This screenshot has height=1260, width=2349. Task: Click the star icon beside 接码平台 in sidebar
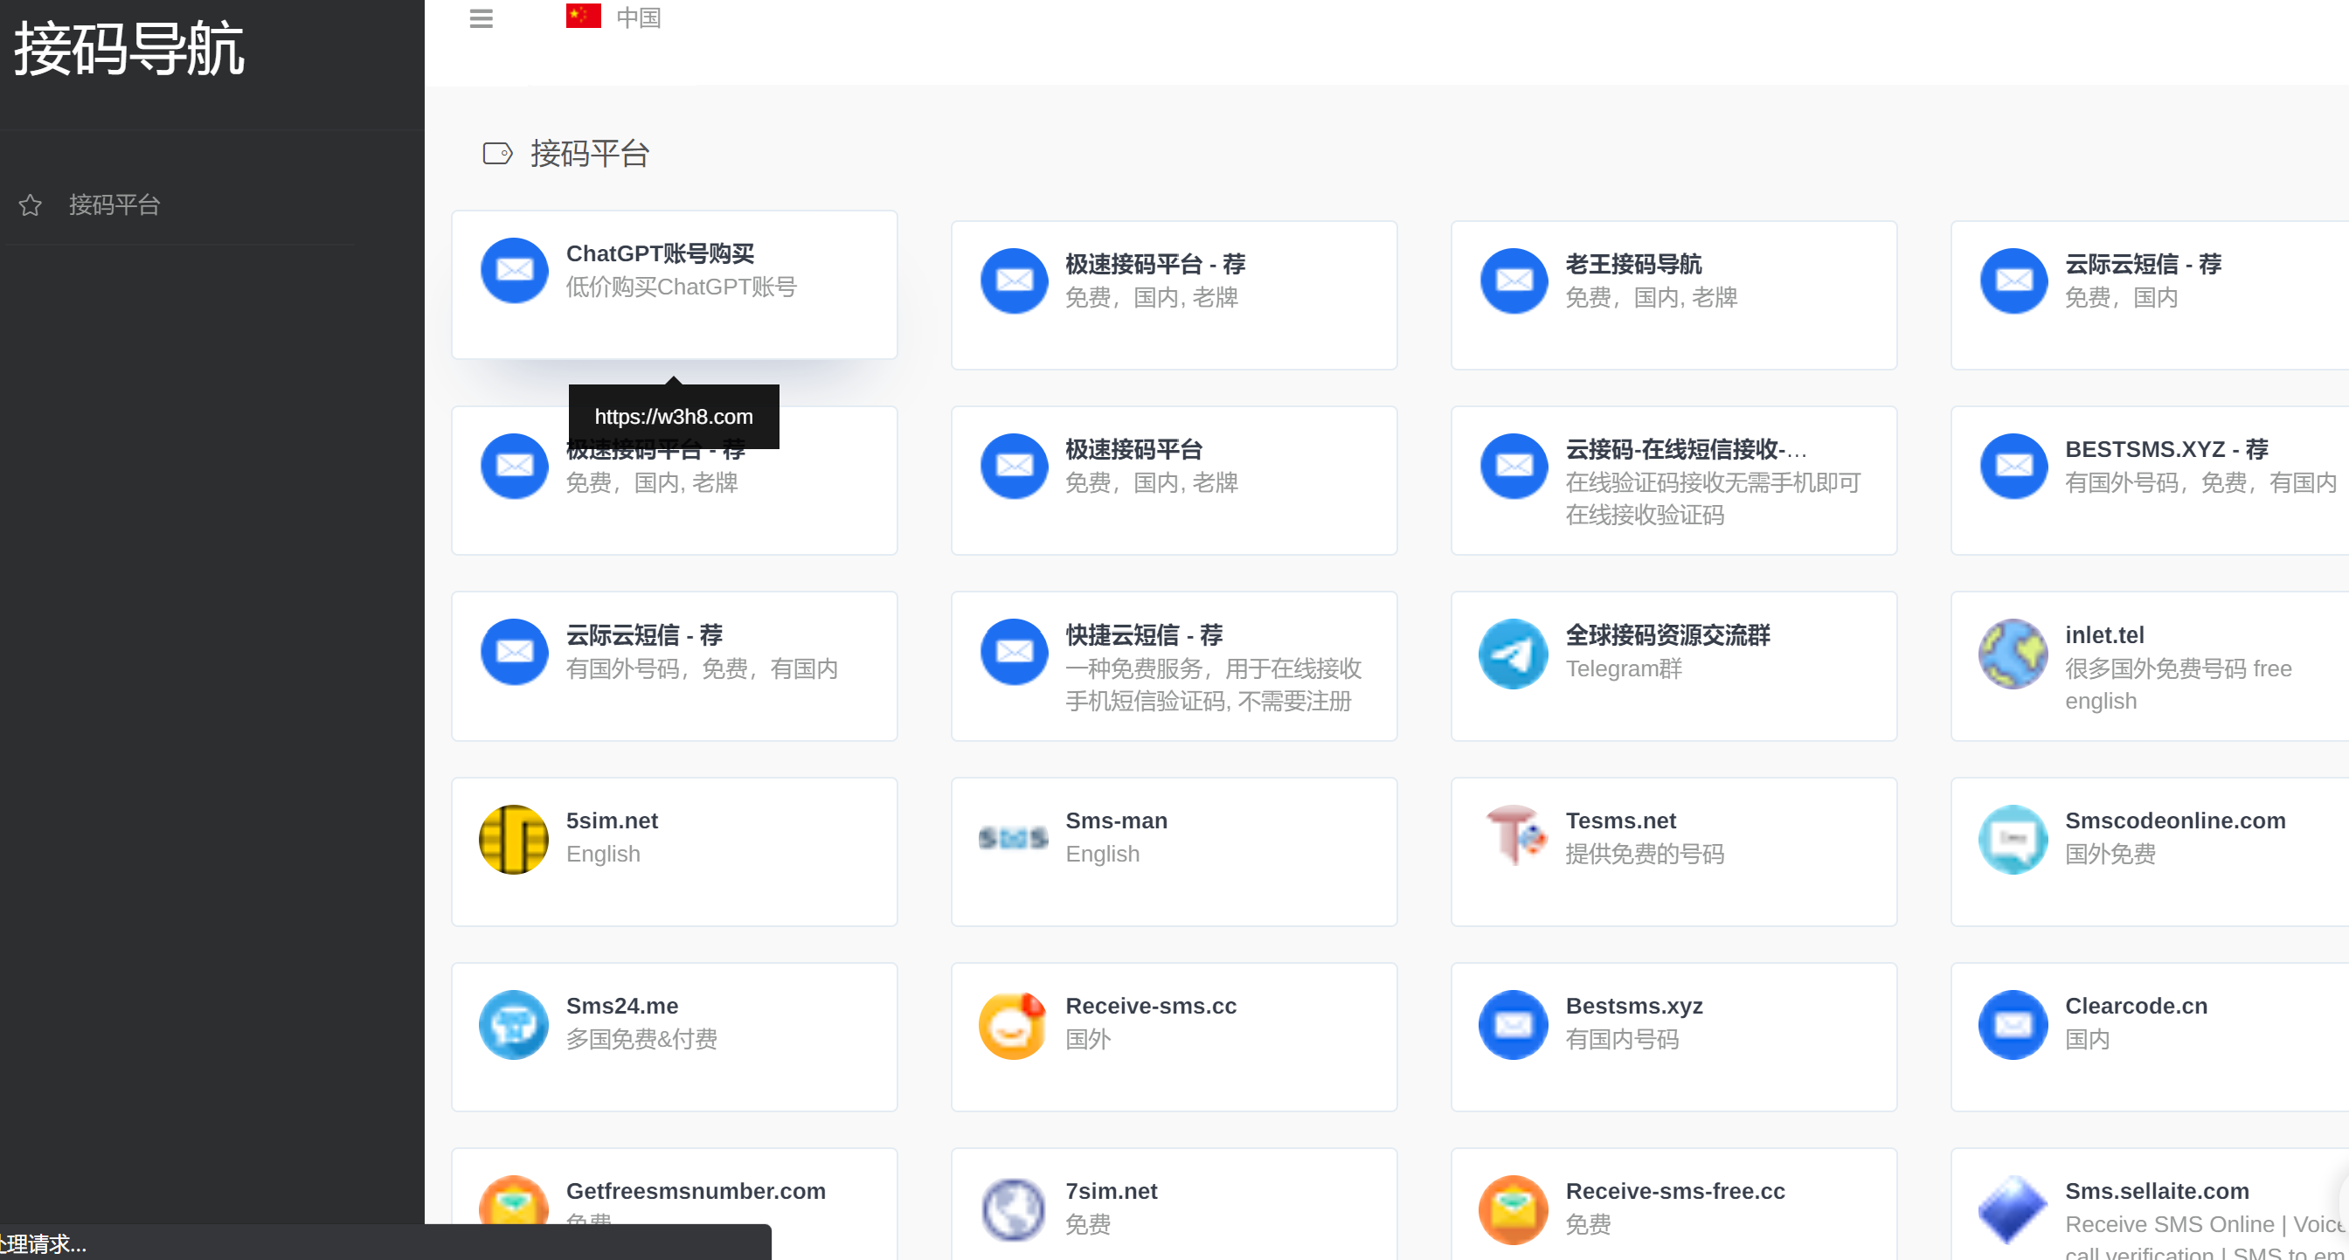point(30,205)
